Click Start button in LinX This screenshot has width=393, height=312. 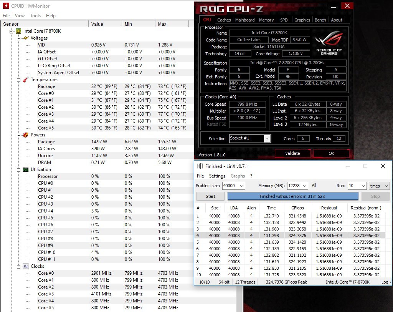[211, 196]
